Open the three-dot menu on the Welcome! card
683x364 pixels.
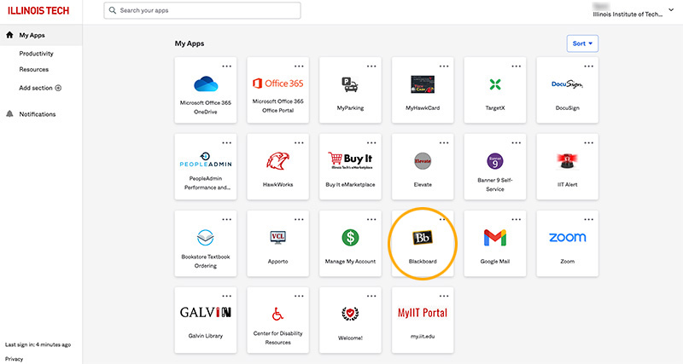tap(371, 296)
